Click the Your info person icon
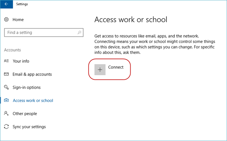The height and width of the screenshot is (141, 227). (x=6, y=61)
